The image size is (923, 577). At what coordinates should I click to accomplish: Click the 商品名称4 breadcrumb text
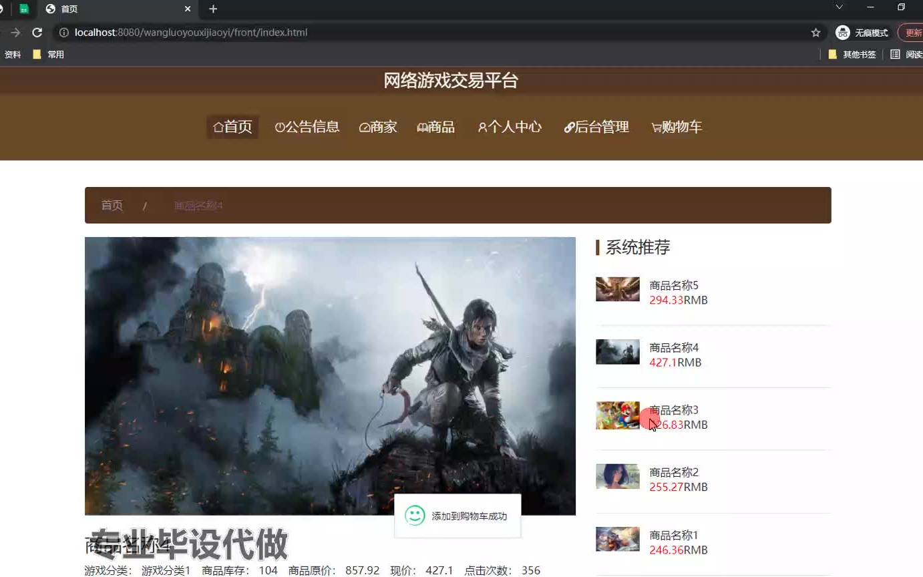point(198,205)
